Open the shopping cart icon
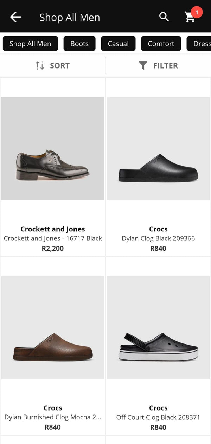 click(x=190, y=17)
